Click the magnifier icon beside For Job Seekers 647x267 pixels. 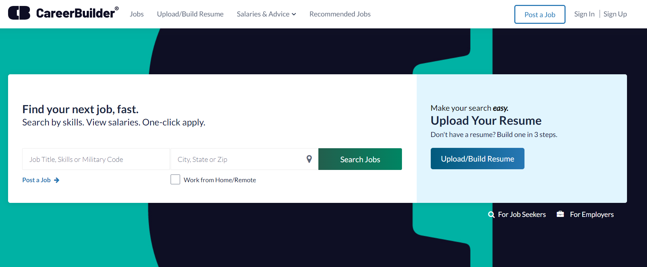[x=491, y=214]
